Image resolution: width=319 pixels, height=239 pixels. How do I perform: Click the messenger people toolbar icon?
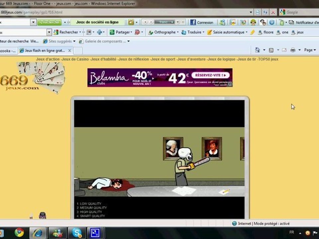click(222, 22)
